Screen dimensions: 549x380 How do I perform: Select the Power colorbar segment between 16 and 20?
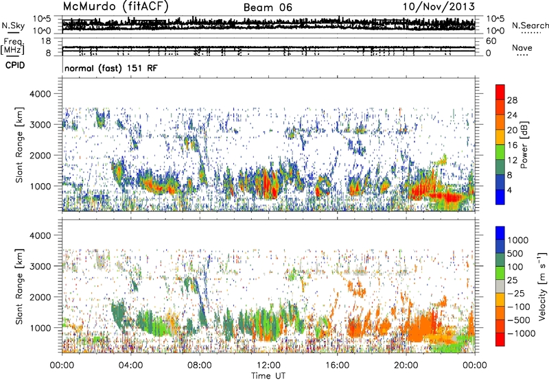click(x=500, y=137)
